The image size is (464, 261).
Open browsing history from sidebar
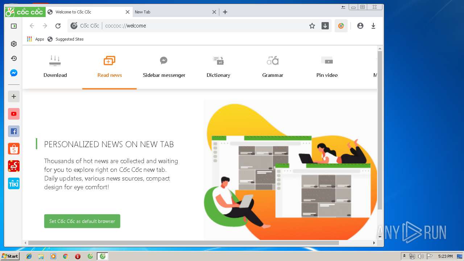pos(14,58)
